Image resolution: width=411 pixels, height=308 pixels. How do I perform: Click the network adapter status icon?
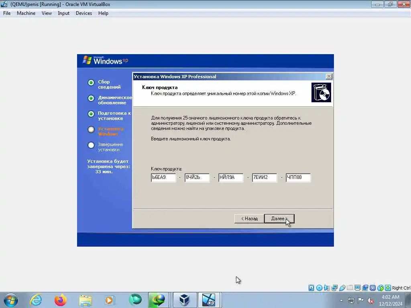click(334, 288)
